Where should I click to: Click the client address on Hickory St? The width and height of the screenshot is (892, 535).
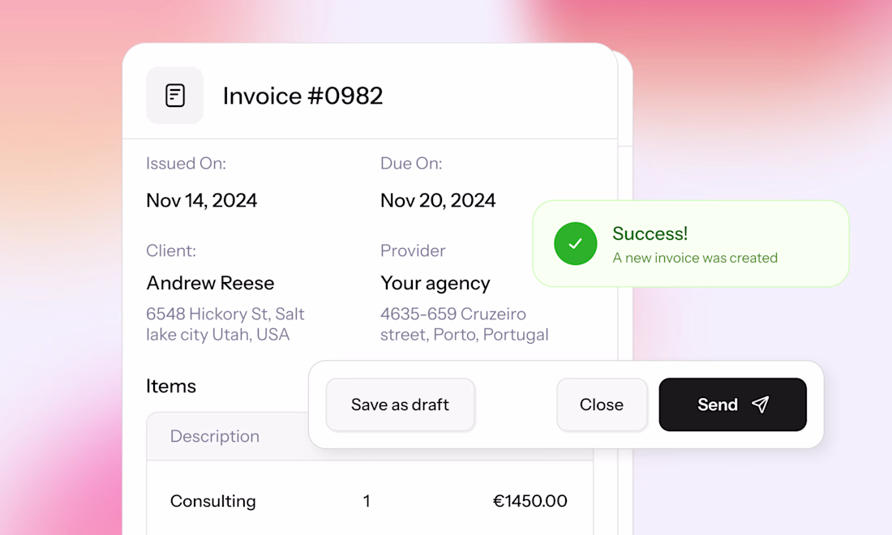click(225, 324)
